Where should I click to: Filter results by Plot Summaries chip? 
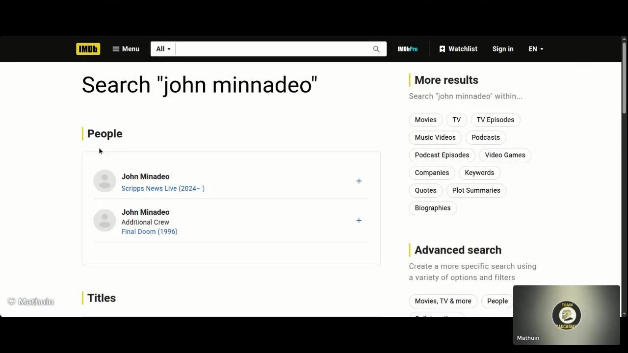tap(476, 190)
